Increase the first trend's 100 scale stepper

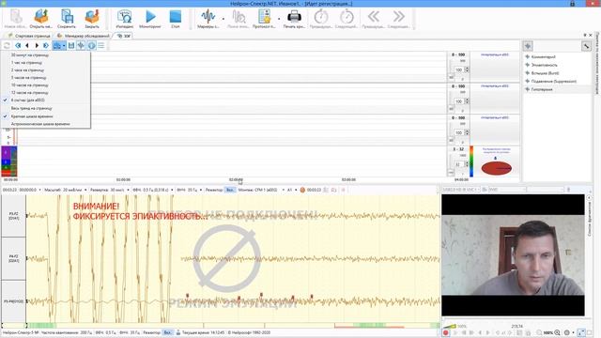pos(467,69)
